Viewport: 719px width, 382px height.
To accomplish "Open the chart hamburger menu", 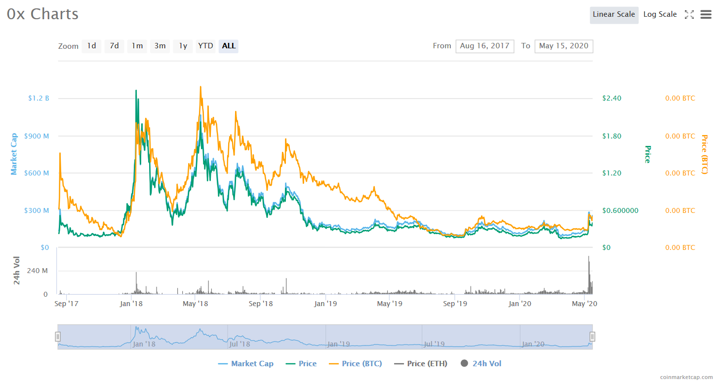I will [x=706, y=14].
